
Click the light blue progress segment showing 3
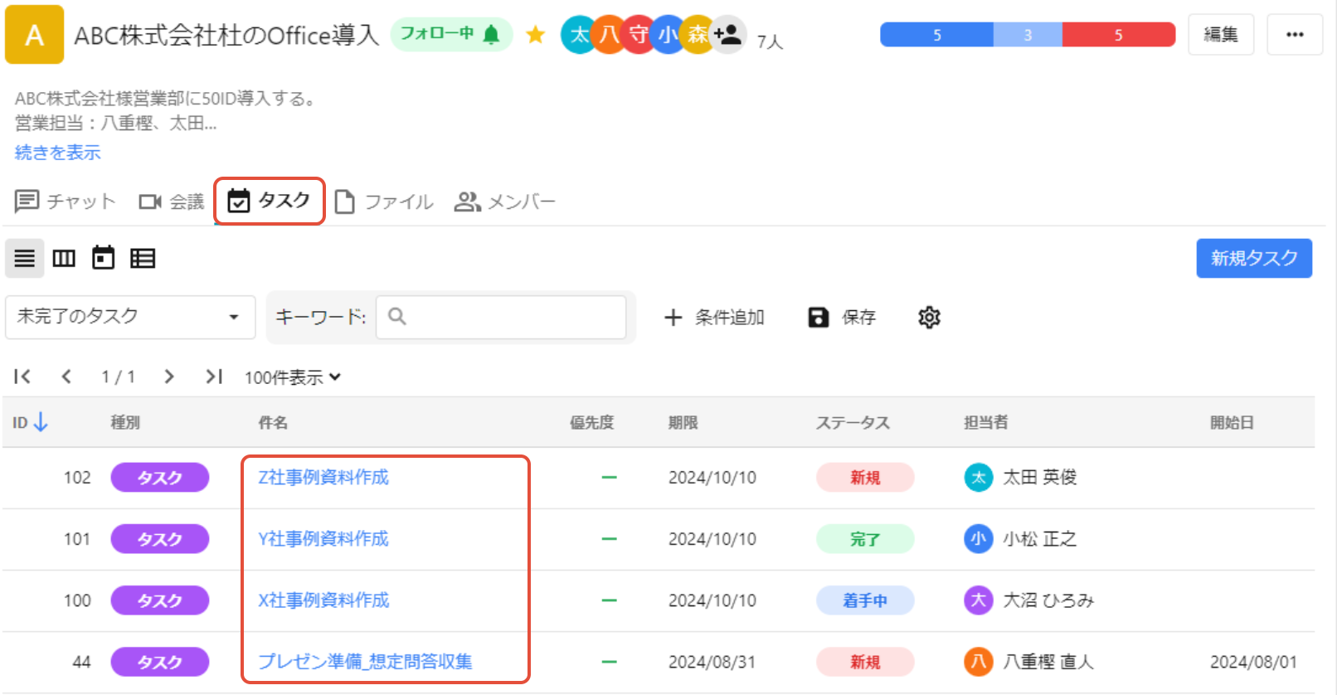pos(1028,35)
